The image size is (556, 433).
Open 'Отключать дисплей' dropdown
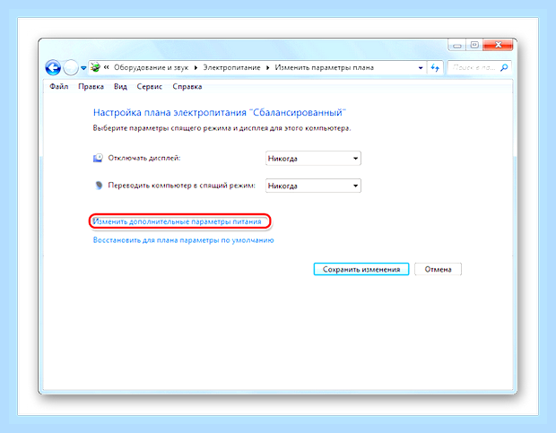pyautogui.click(x=313, y=159)
